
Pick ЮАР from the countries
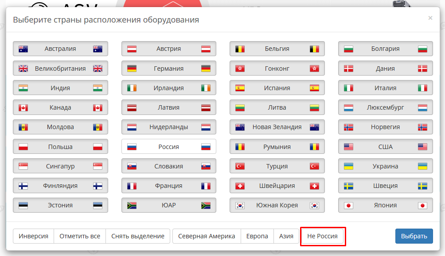point(169,205)
